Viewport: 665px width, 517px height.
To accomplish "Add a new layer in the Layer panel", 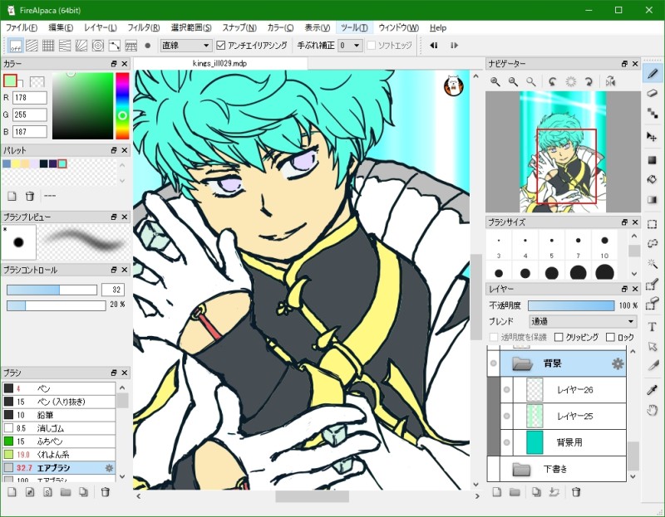I will click(x=496, y=491).
